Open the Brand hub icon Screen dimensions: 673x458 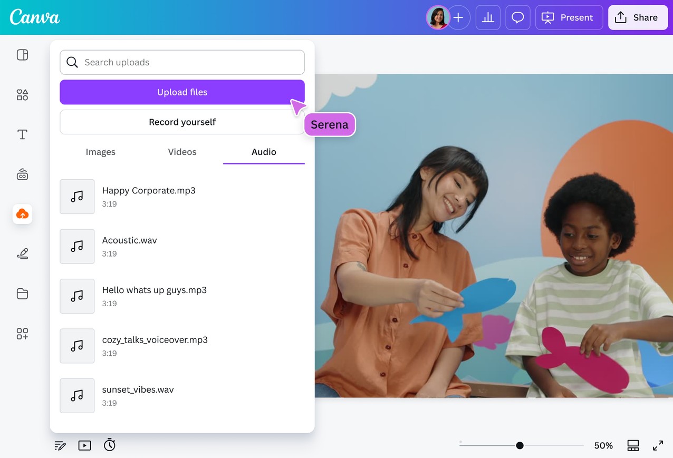point(22,175)
